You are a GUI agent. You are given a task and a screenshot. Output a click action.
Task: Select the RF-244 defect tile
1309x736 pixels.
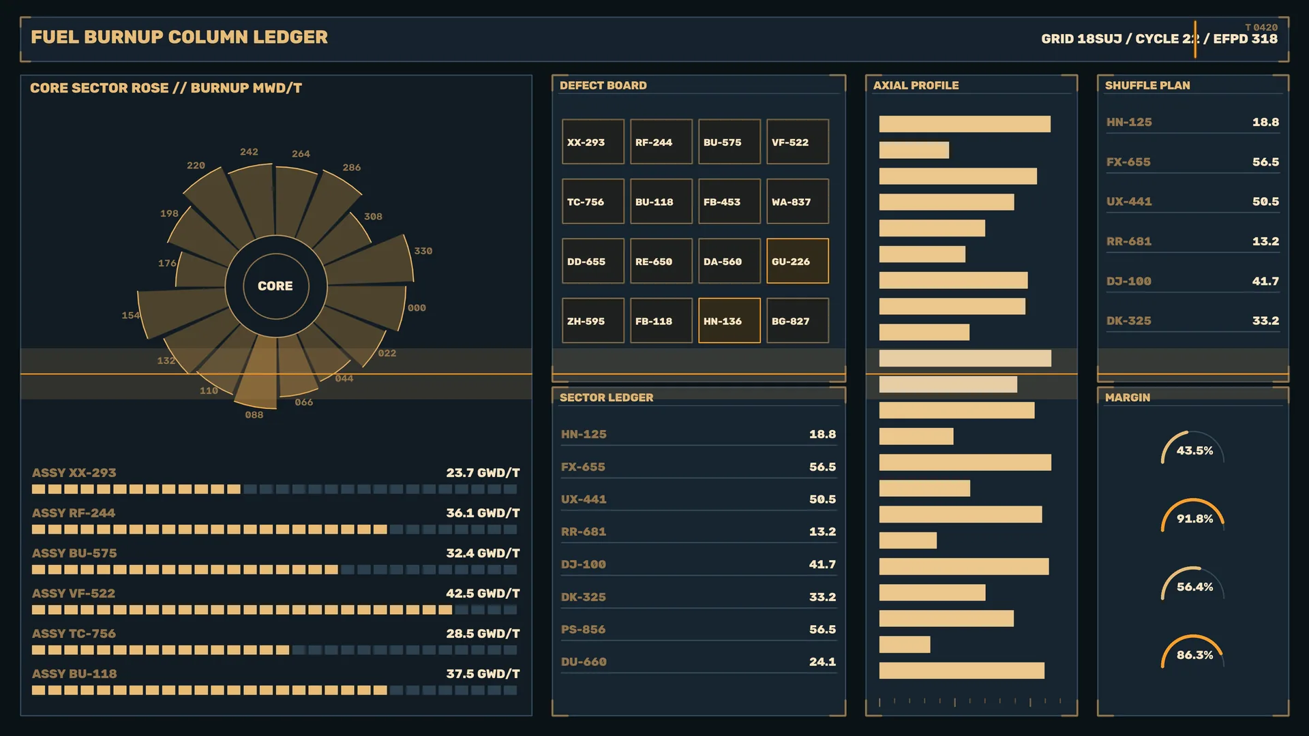(661, 142)
